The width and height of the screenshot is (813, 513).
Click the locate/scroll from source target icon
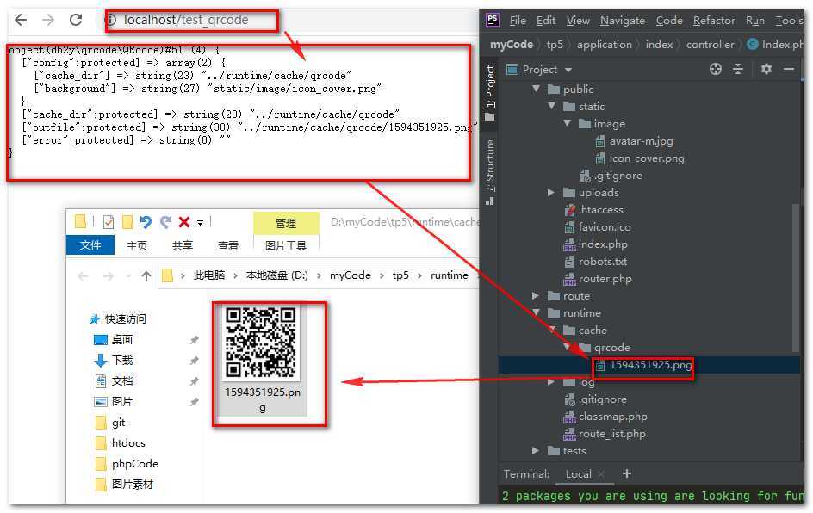[x=716, y=69]
